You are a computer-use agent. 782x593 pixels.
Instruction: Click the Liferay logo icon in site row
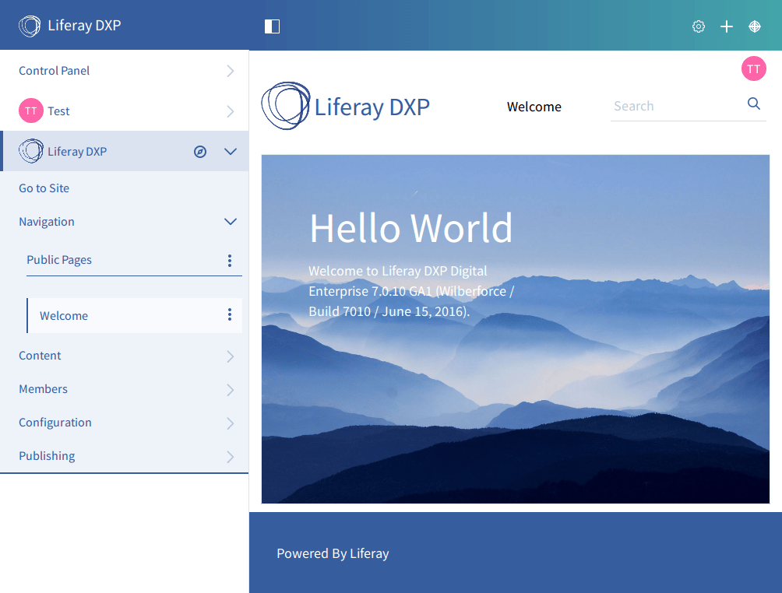point(31,151)
